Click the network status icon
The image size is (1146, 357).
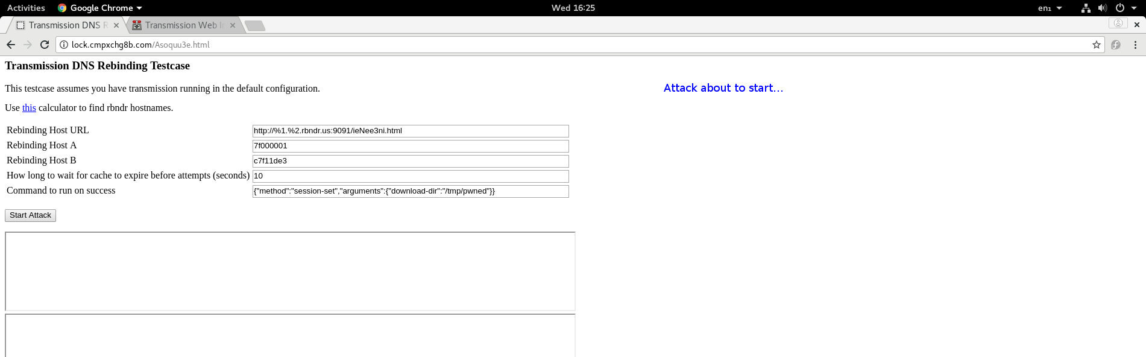[1086, 8]
